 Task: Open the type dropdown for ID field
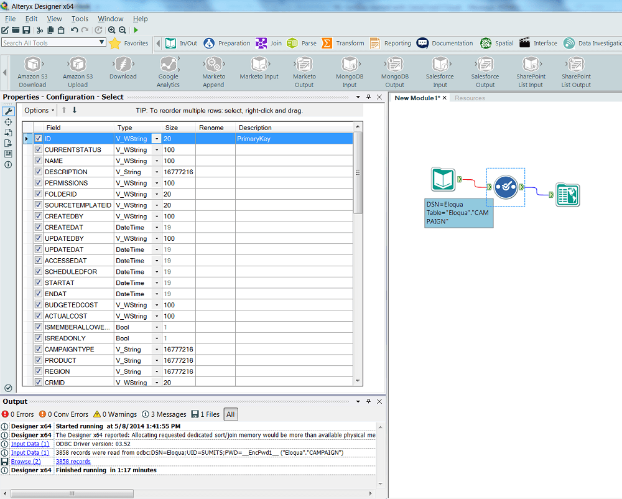pyautogui.click(x=157, y=139)
